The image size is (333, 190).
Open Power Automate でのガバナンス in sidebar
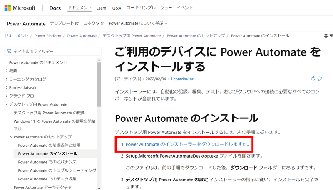pyautogui.click(x=47, y=162)
